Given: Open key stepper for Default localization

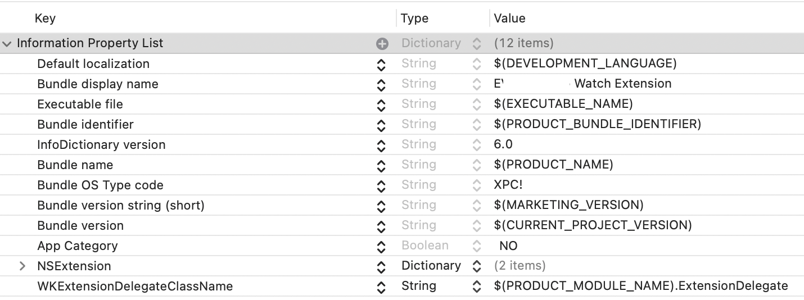Looking at the screenshot, I should pyautogui.click(x=381, y=64).
